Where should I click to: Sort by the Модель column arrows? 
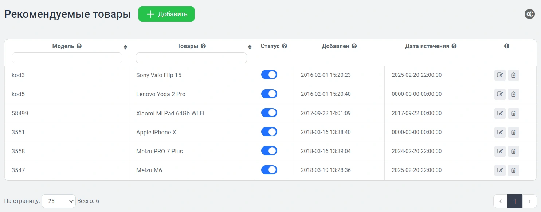tap(125, 47)
